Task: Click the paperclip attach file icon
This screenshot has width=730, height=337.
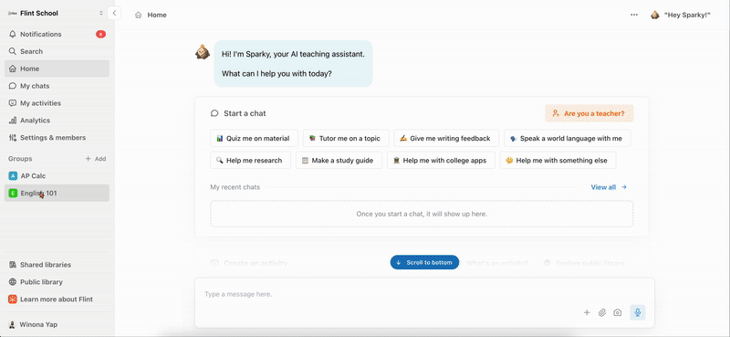Action: pos(602,312)
